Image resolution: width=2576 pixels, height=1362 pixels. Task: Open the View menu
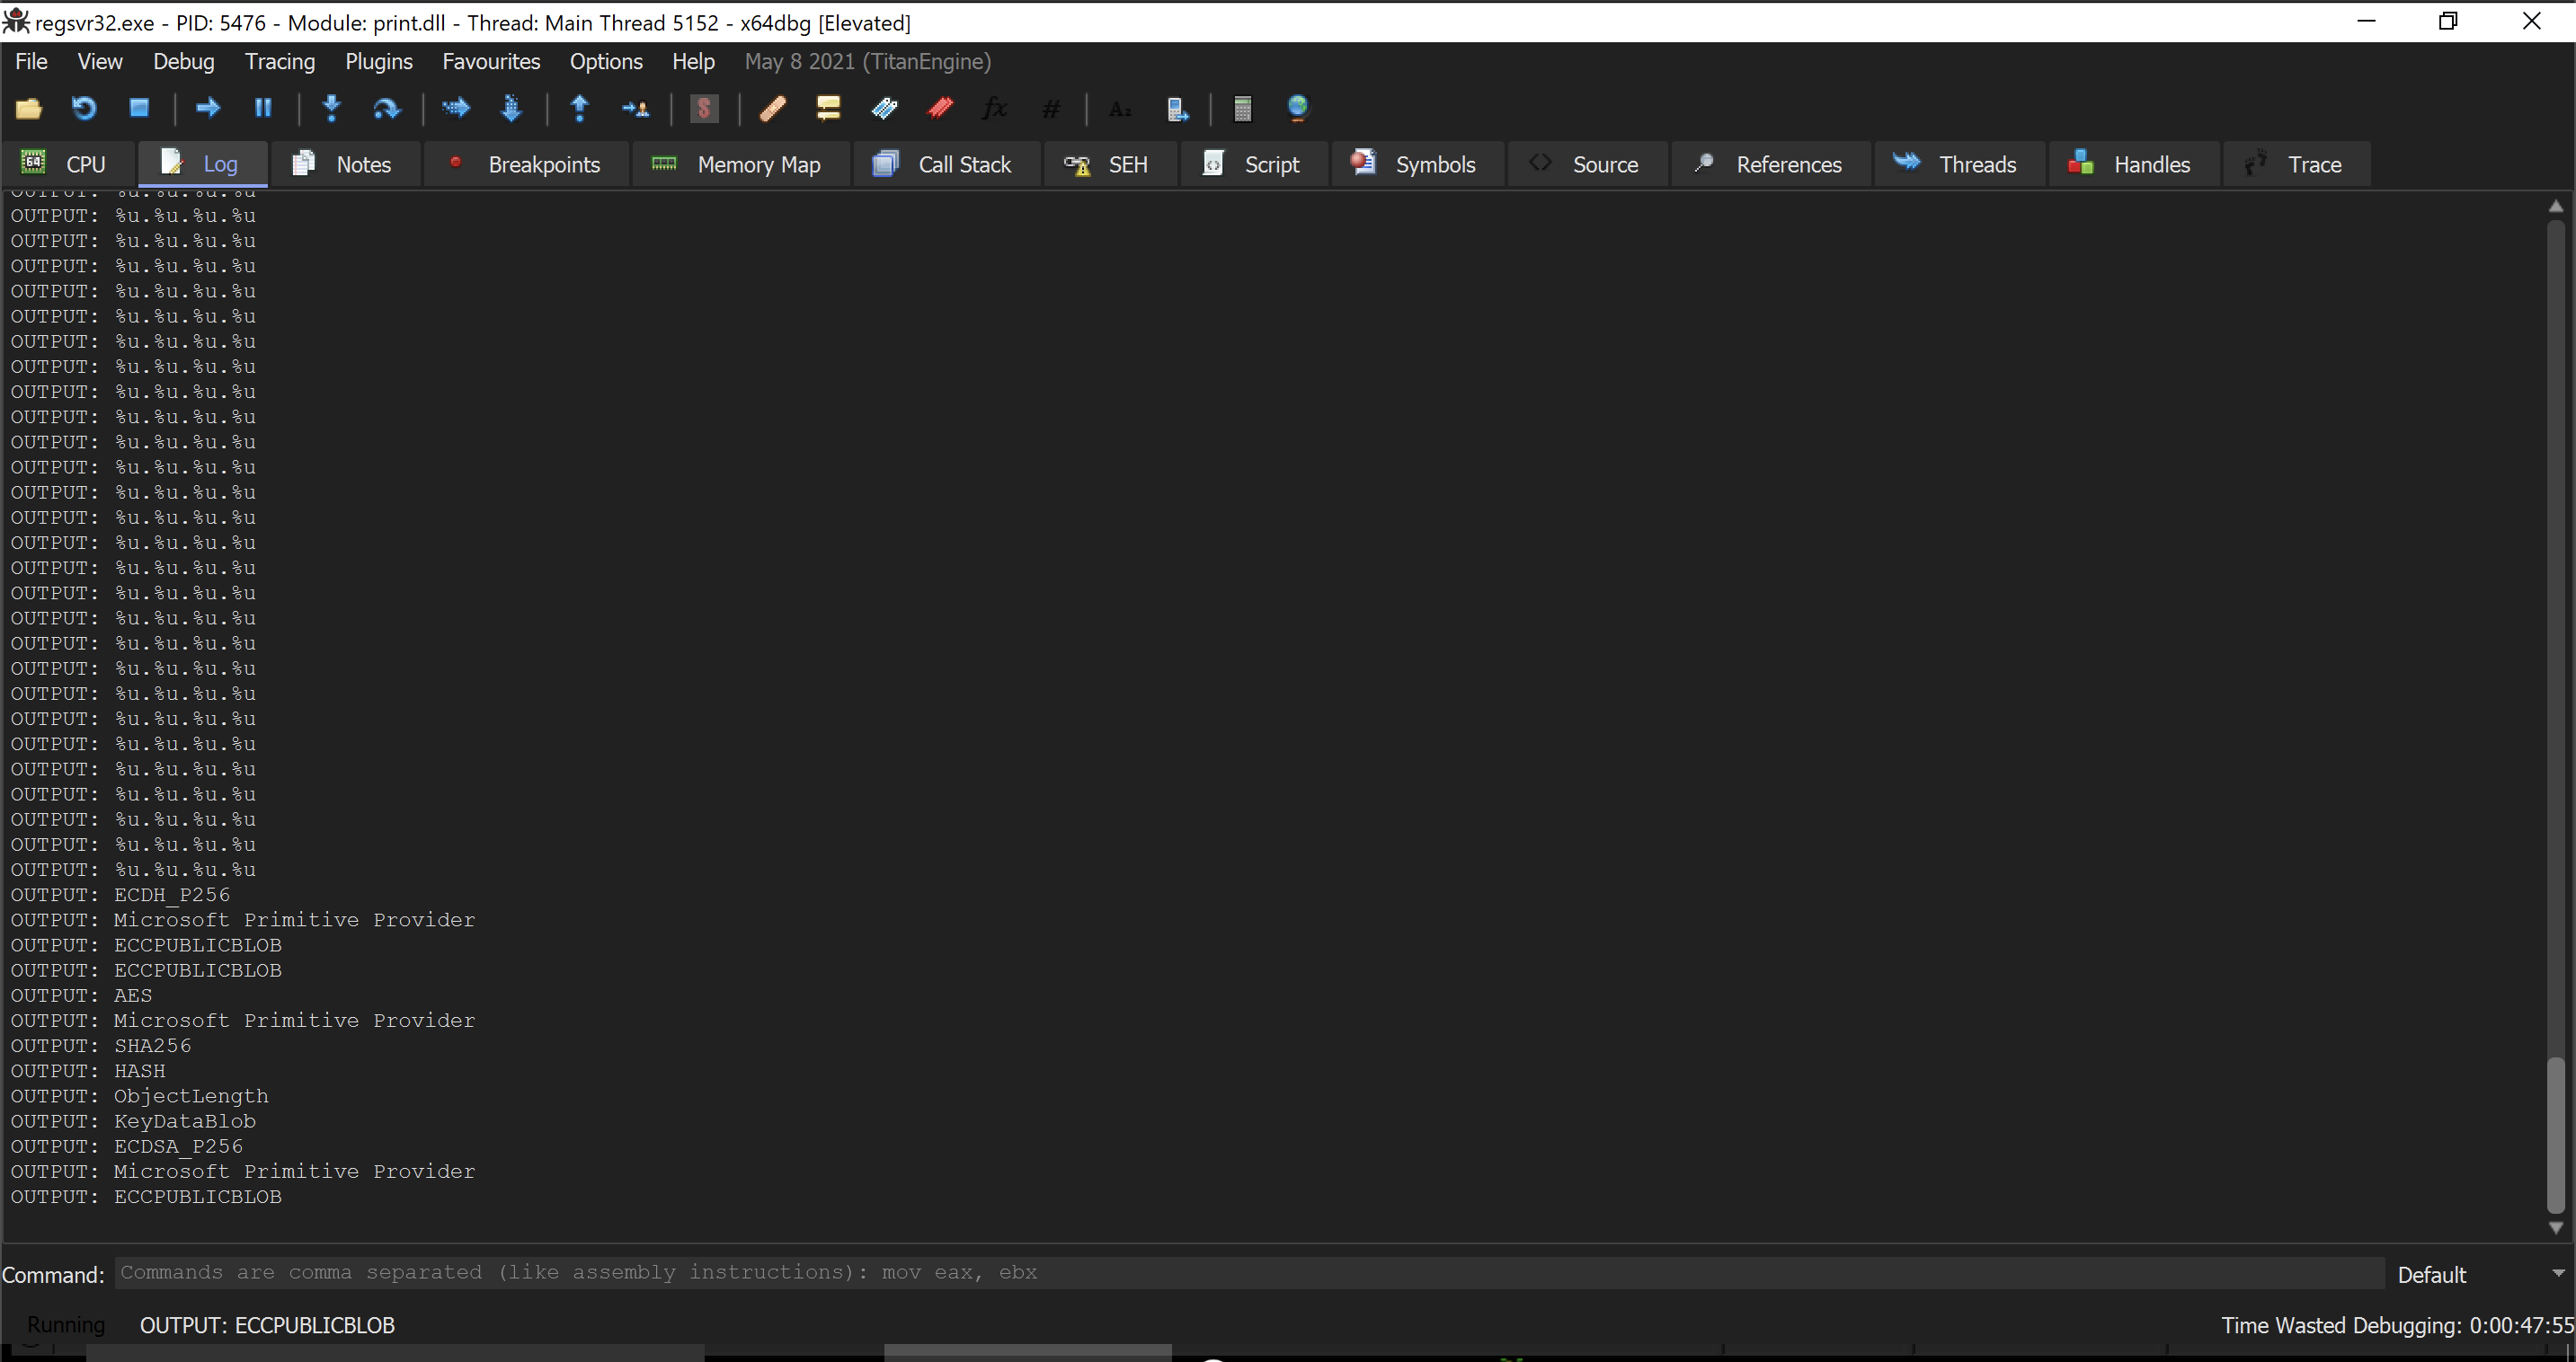(x=100, y=62)
